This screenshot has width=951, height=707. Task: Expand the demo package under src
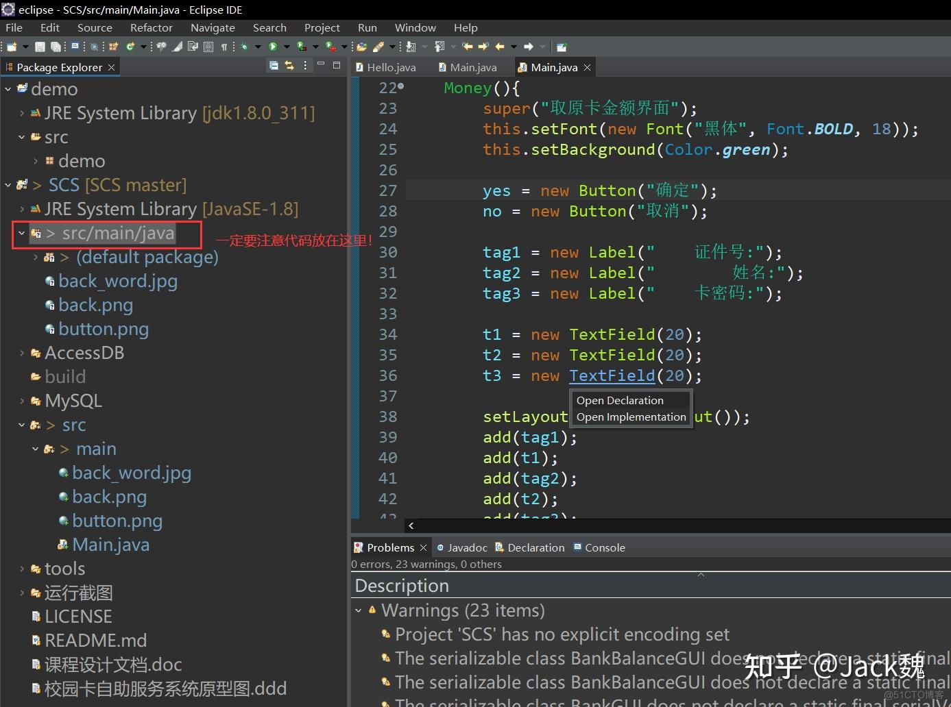[x=35, y=161]
